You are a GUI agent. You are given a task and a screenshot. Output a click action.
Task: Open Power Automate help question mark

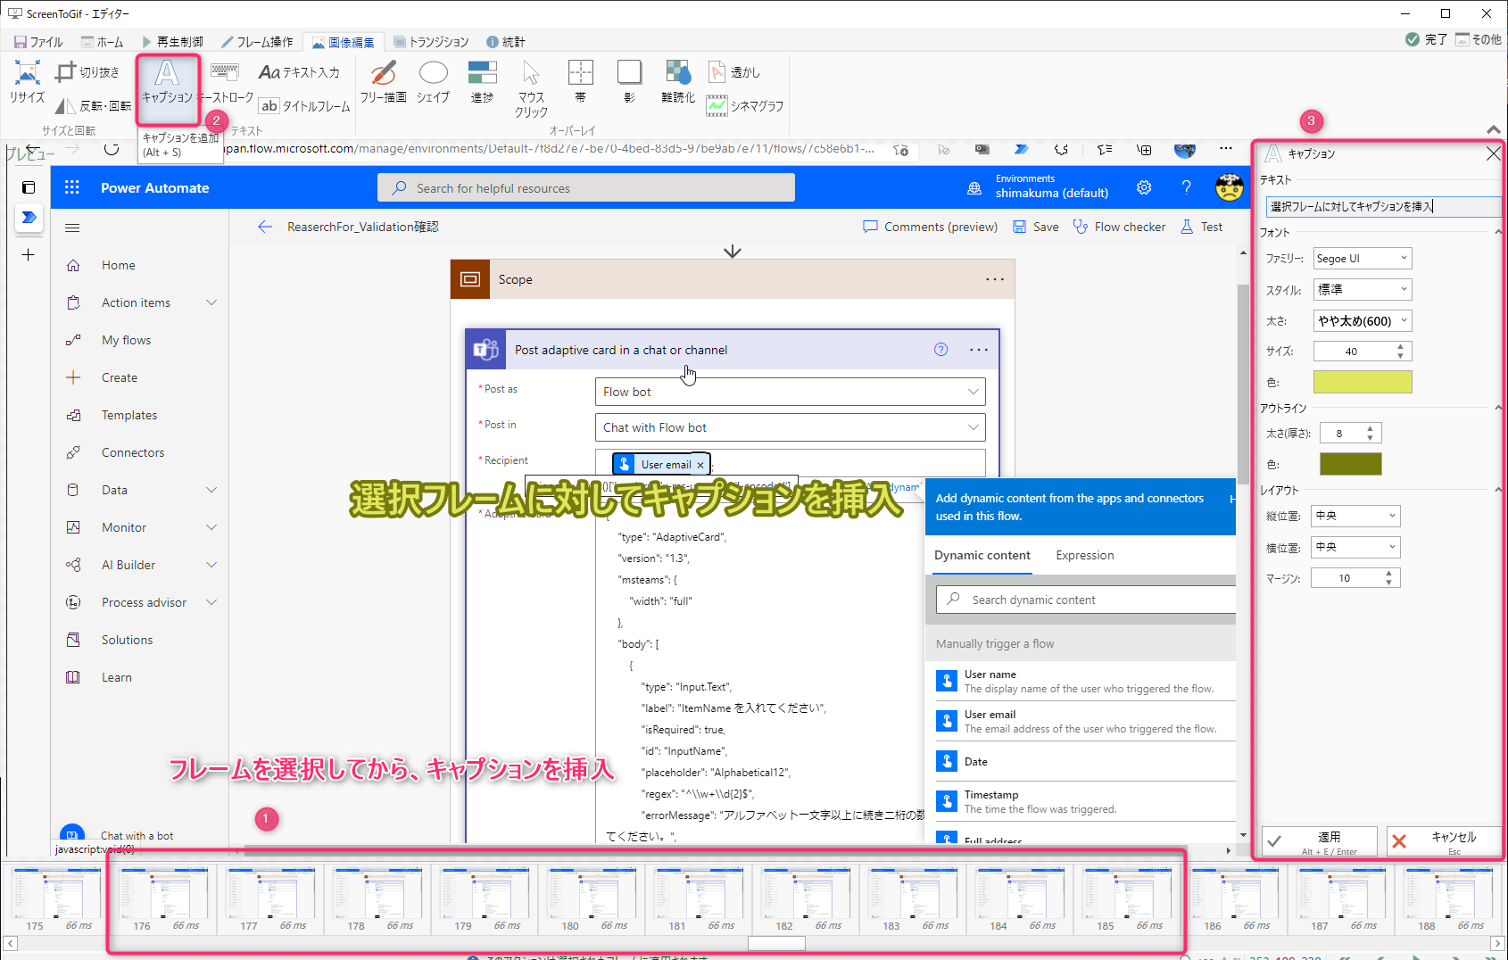tap(1186, 187)
